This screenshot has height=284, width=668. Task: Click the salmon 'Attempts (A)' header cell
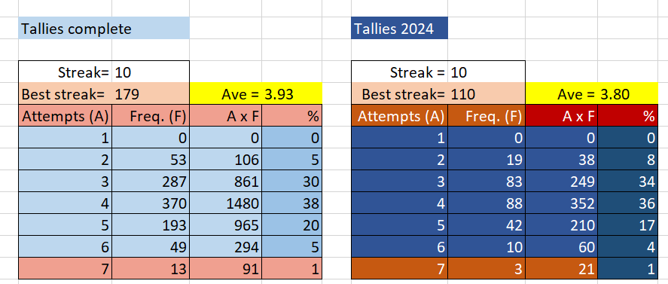click(x=66, y=115)
